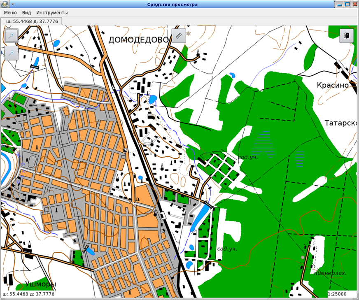
Task: Click the пионерлаг. label on the map
Action: tap(329, 273)
